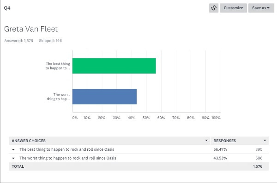
Task: Click the RESPONSES column header
Action: 224,141
